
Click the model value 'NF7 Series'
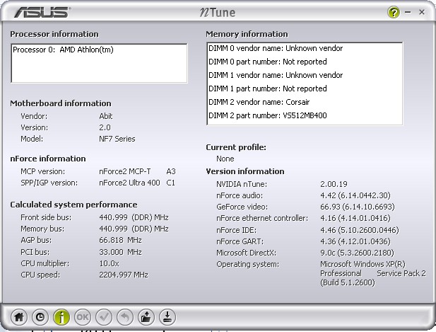117,139
